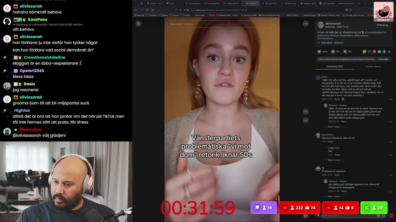Viewport: 396px width, 222px height.
Task: Open the three-dots more options menu on video
Action: pyautogui.click(x=306, y=23)
